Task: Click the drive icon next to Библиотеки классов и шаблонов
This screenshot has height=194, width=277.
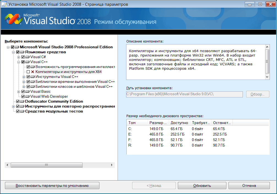Action: click(x=32, y=87)
